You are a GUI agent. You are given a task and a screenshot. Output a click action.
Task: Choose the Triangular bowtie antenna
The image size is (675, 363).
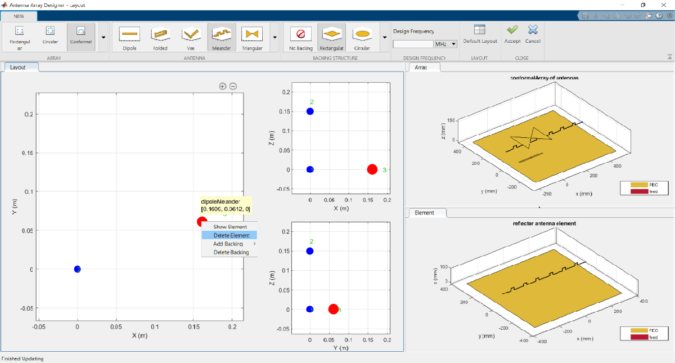[x=252, y=37]
